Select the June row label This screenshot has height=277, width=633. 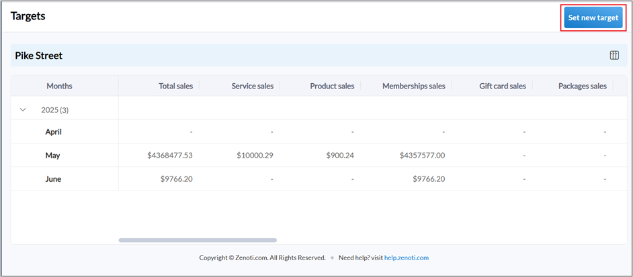point(53,179)
